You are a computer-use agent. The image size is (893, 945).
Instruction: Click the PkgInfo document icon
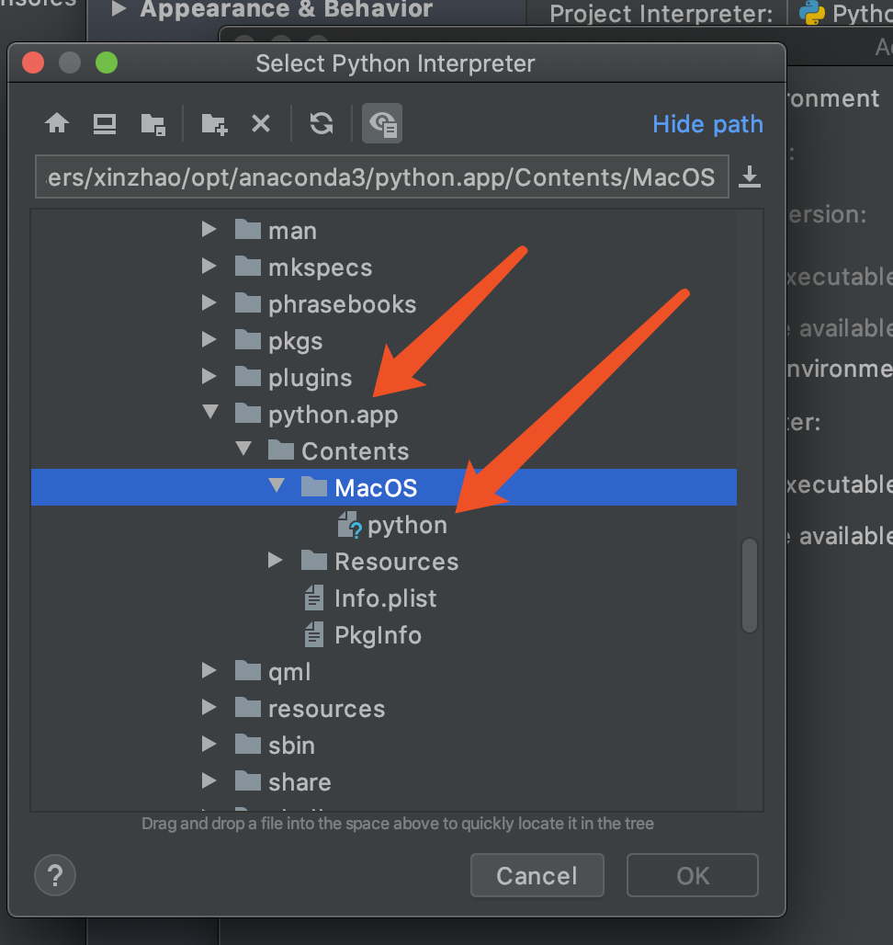pos(314,634)
